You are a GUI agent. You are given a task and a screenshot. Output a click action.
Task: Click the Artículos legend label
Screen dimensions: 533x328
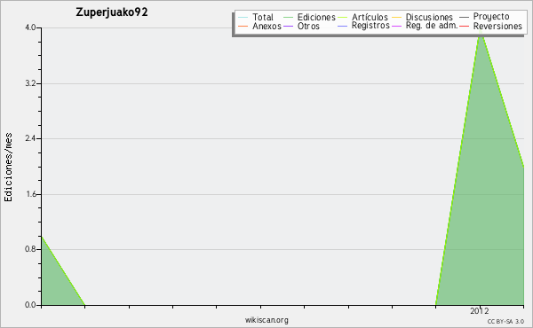point(370,17)
